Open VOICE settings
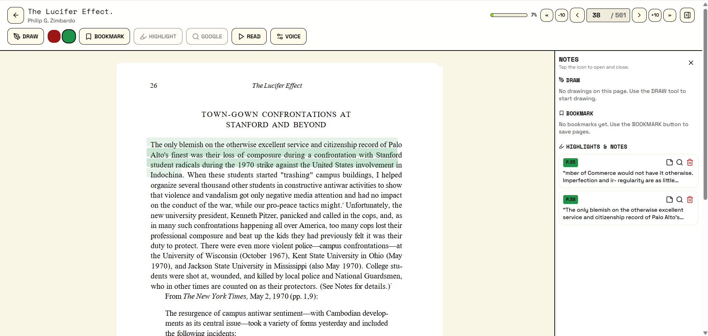Viewport: 708px width, 336px height. pyautogui.click(x=288, y=37)
